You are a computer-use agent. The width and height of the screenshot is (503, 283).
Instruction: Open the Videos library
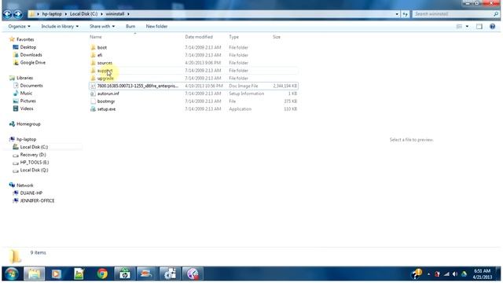click(x=27, y=108)
